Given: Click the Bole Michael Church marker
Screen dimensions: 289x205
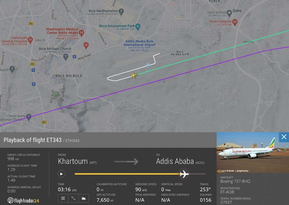Looking at the screenshot, I should click(x=66, y=57).
